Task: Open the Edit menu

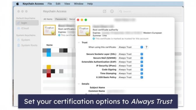Action: 58,4
